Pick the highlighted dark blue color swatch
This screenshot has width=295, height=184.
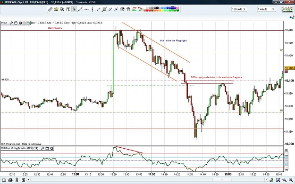172,8
